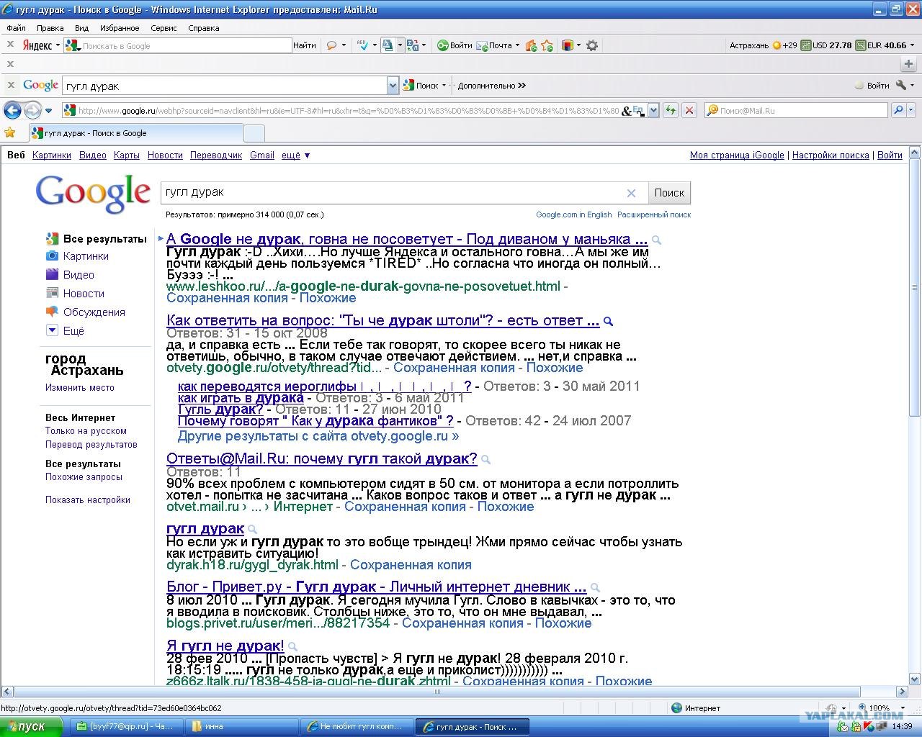
Task: Click magnifier preview icon next to first result
Action: [x=656, y=240]
